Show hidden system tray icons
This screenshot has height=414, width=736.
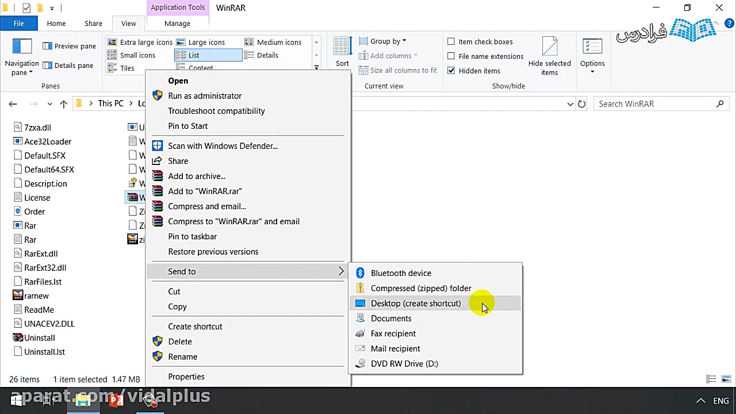pos(700,401)
